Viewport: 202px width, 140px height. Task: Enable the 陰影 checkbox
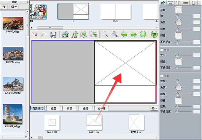click(162, 76)
